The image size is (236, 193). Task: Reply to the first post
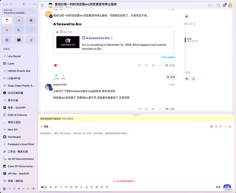(x=170, y=66)
